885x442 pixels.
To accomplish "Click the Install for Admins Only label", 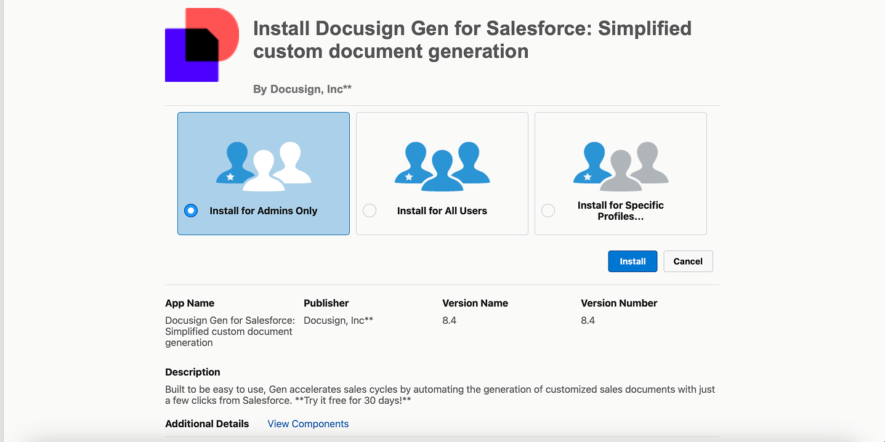I will (264, 211).
